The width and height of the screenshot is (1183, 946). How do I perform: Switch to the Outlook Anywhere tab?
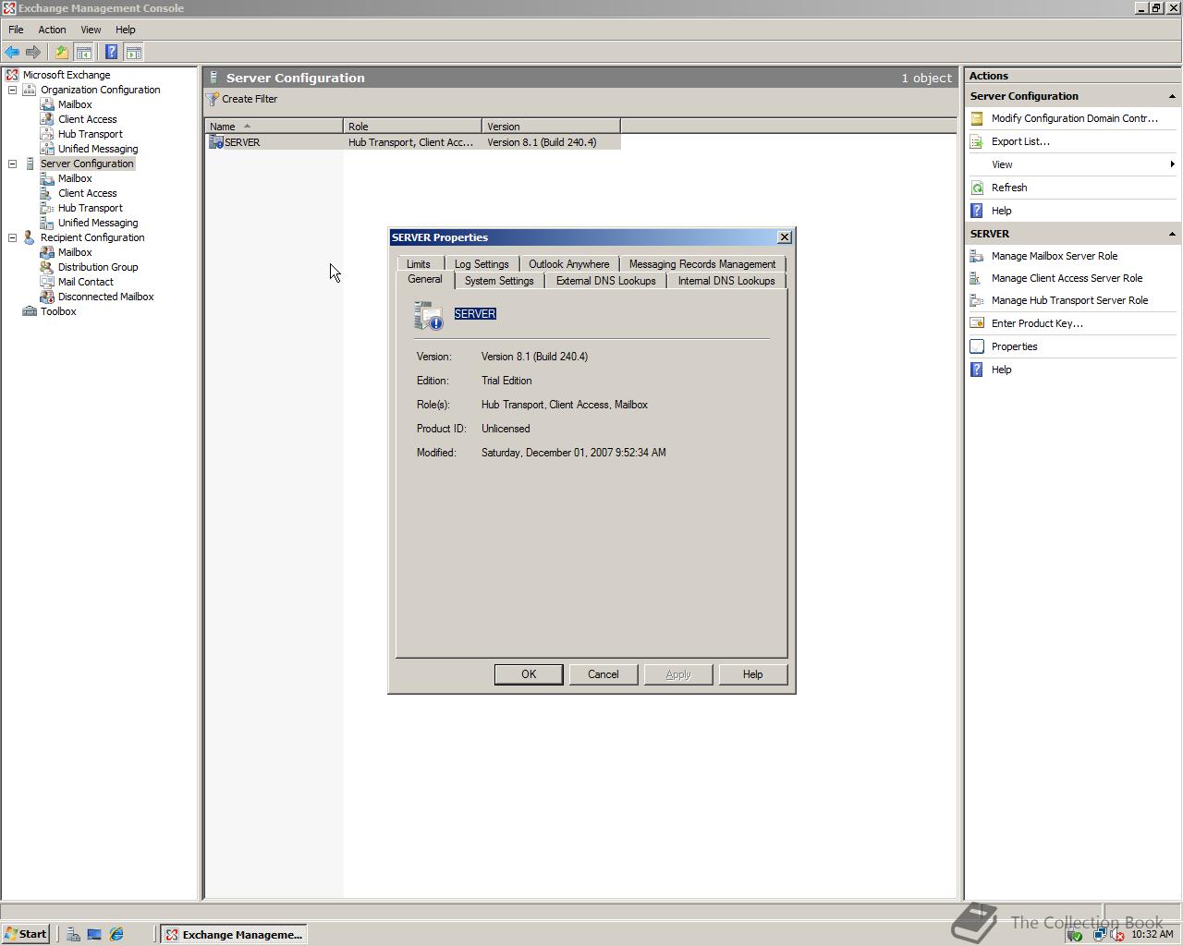(568, 264)
